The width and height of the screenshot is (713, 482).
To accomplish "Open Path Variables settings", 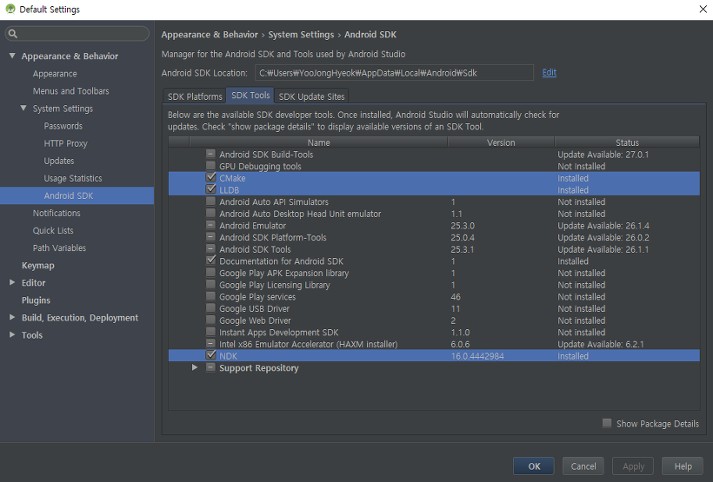I will (x=59, y=248).
